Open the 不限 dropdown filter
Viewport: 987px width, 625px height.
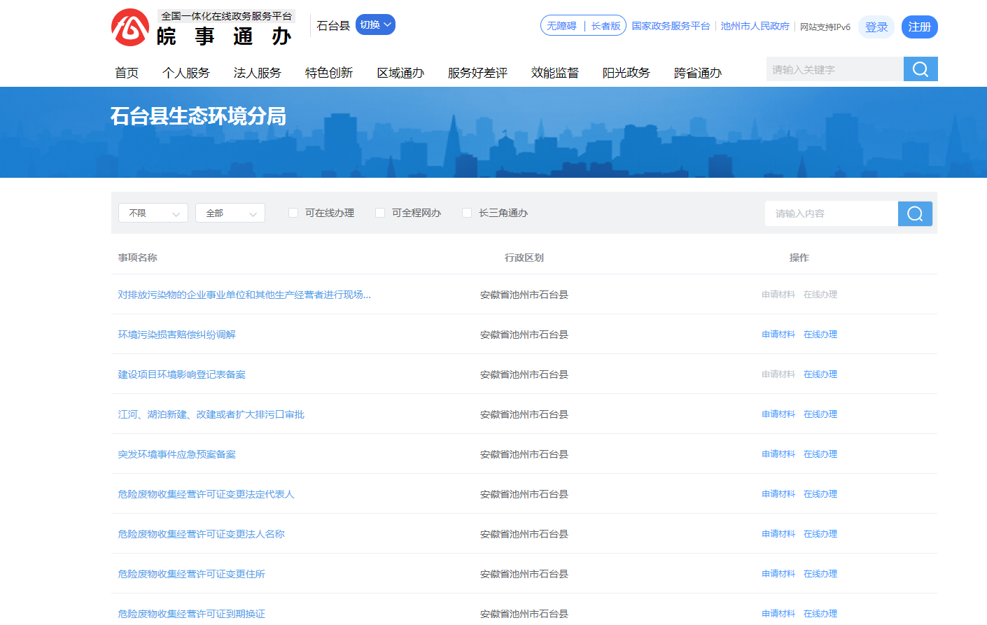153,213
